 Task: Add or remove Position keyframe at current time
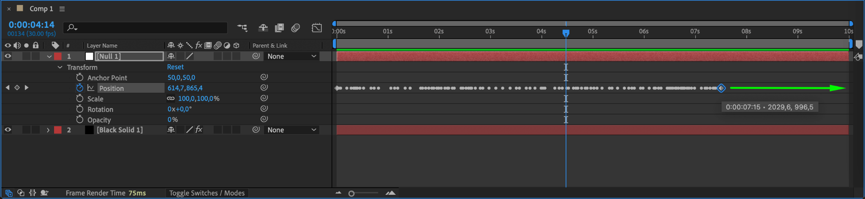(17, 88)
